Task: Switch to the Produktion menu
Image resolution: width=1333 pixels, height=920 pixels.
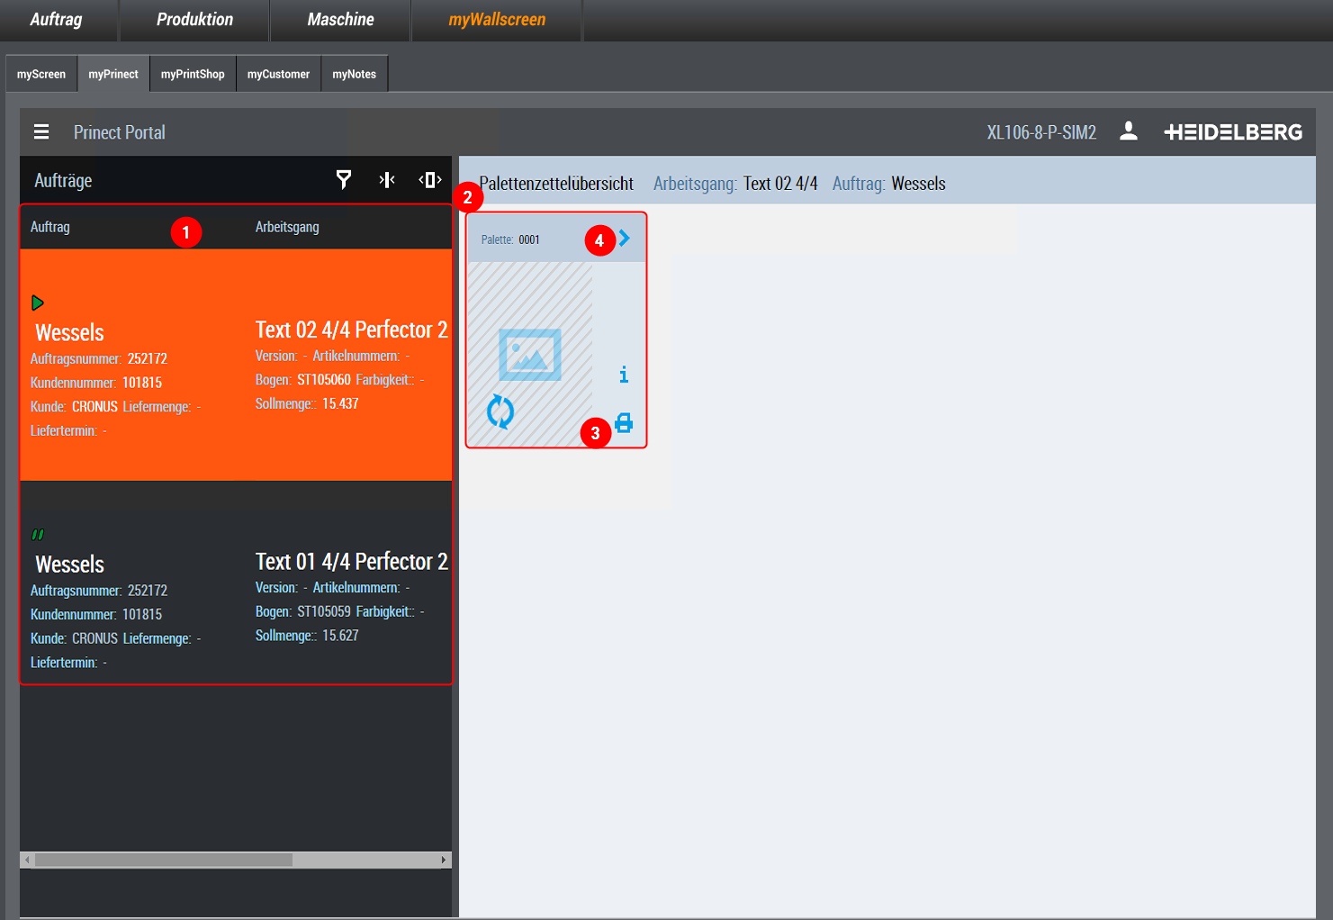Action: [194, 20]
